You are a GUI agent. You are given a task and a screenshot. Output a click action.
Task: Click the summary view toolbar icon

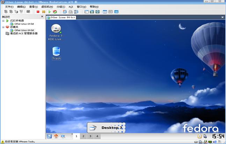[105, 12]
